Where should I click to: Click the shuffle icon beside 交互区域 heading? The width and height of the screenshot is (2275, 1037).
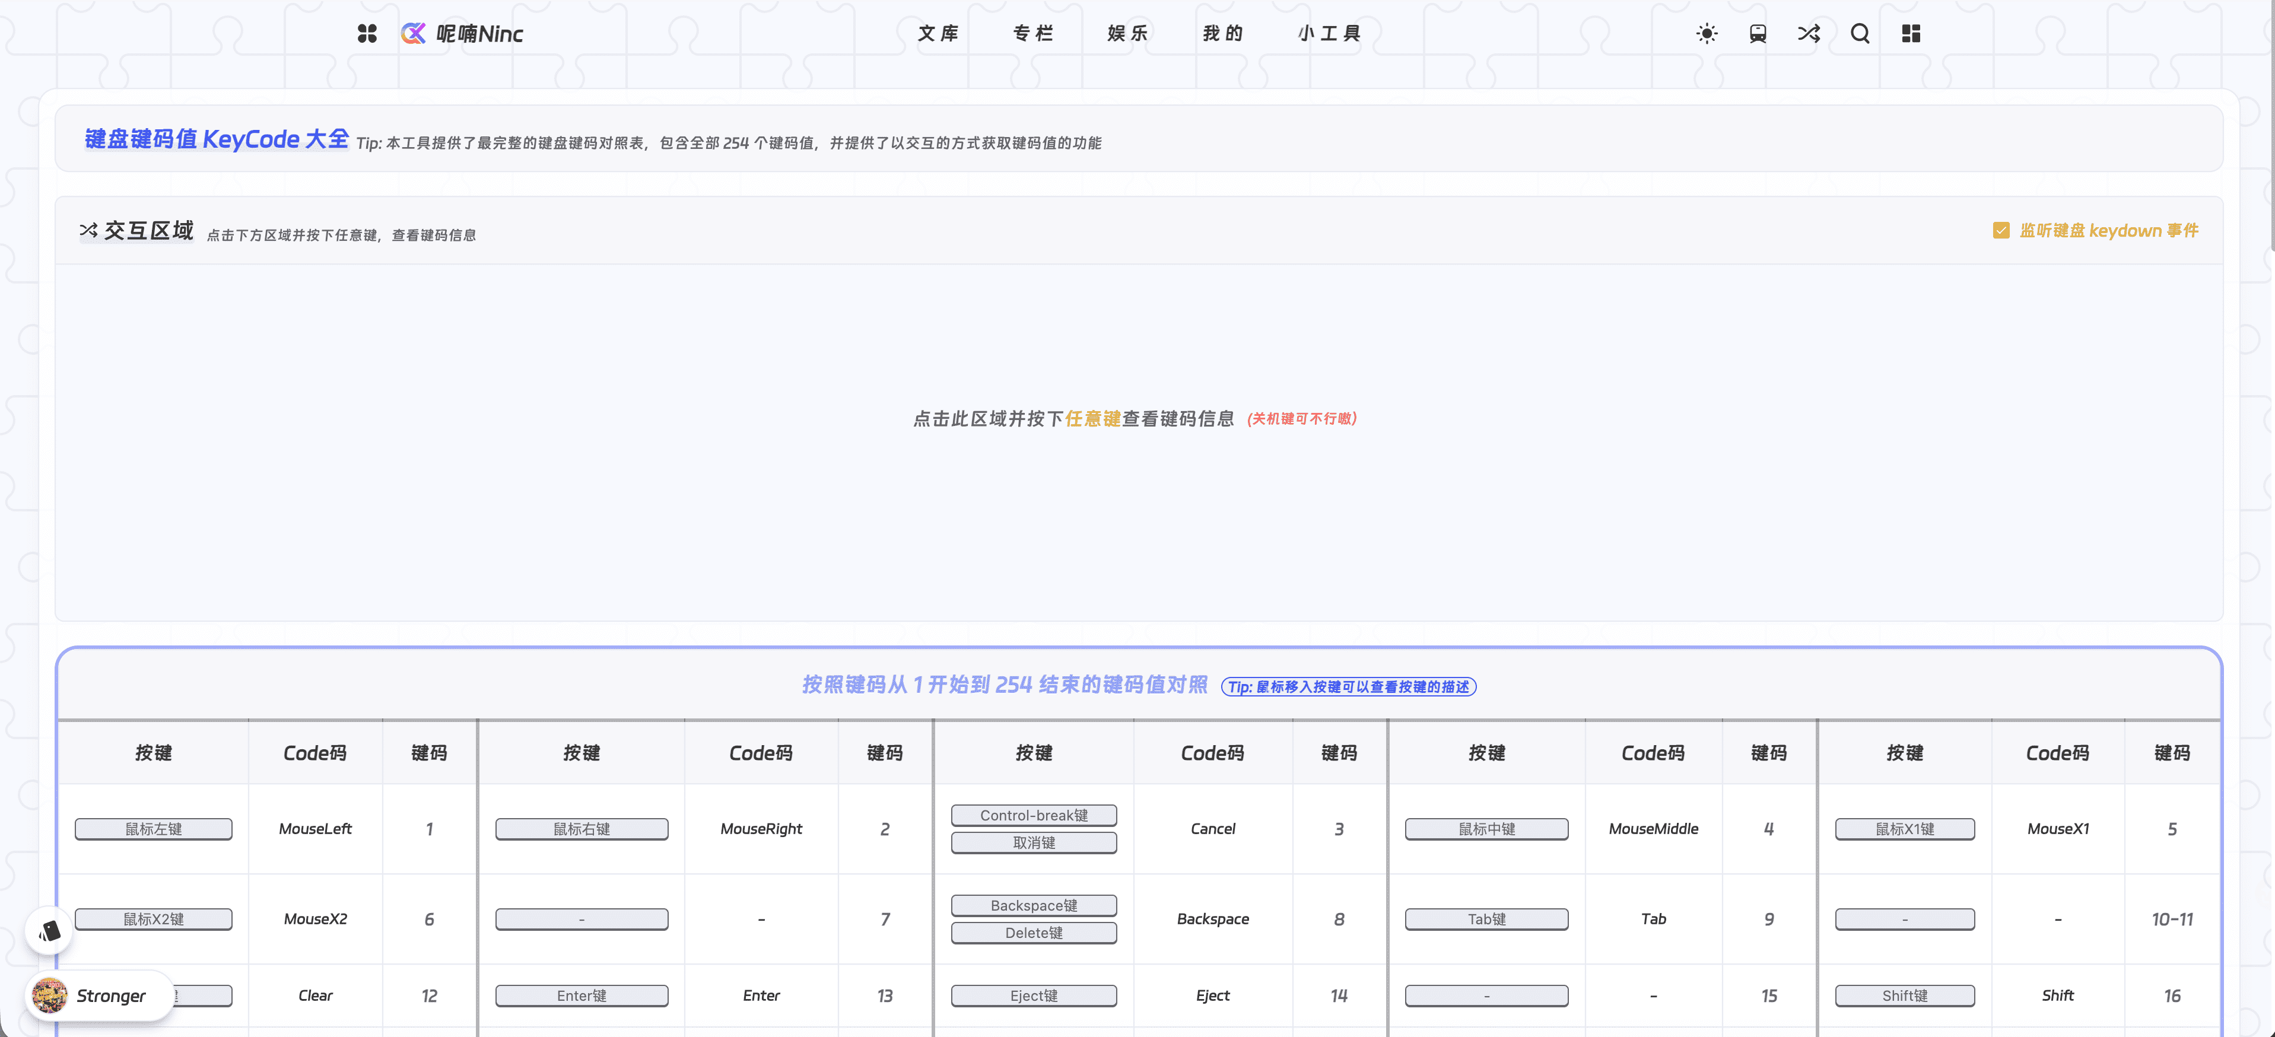(88, 231)
